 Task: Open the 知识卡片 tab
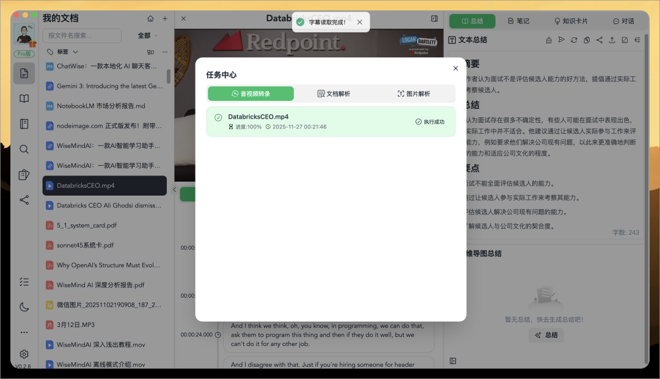[x=571, y=21]
